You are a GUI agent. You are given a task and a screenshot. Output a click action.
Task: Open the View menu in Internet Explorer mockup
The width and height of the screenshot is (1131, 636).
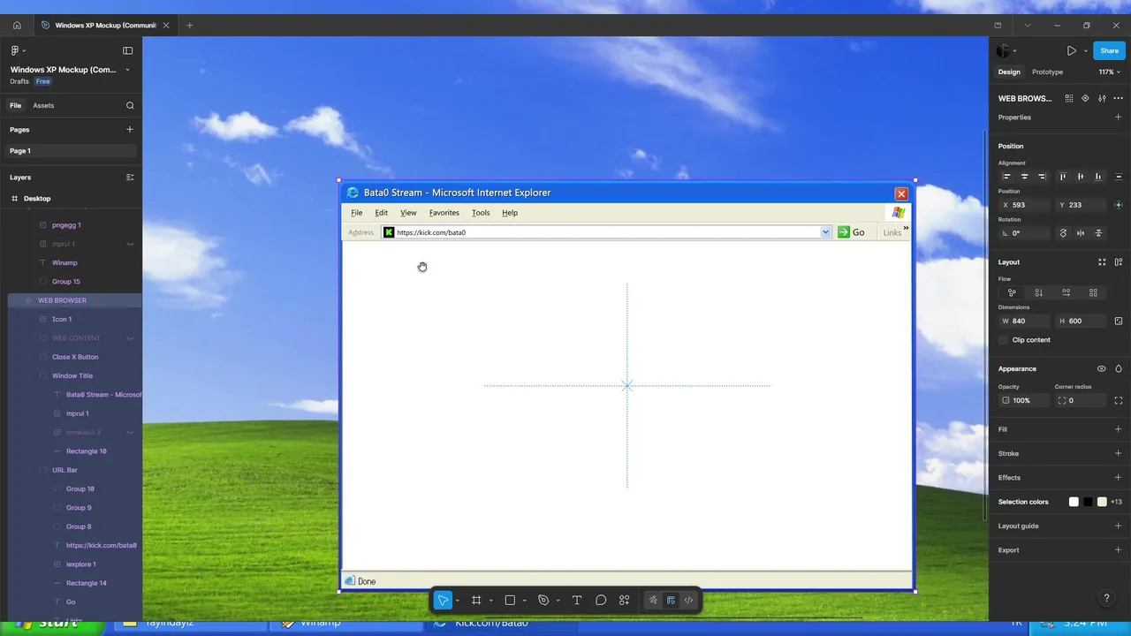coord(408,213)
